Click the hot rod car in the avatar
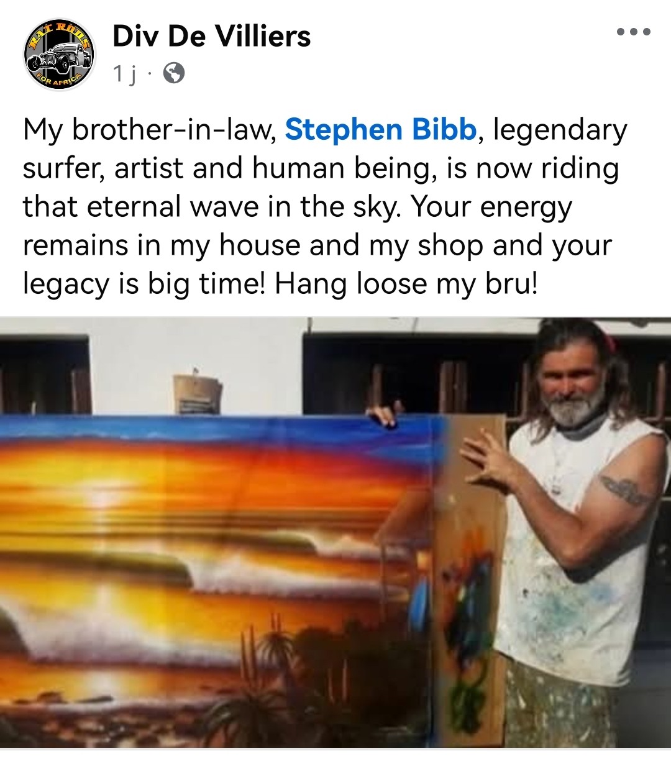The width and height of the screenshot is (671, 761). [60, 56]
